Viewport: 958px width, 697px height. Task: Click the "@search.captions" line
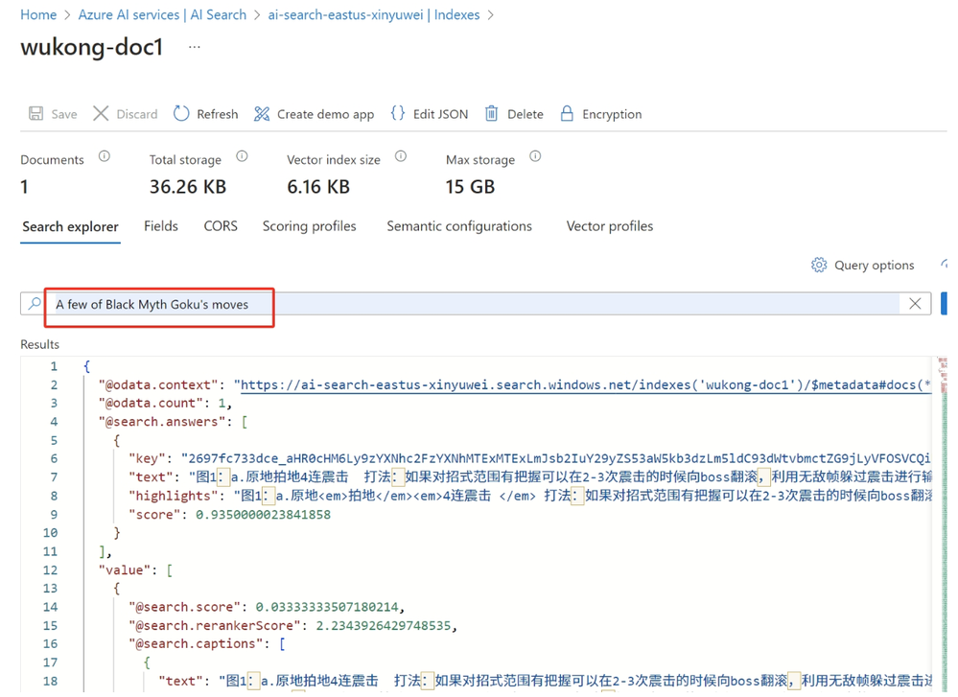(x=206, y=643)
